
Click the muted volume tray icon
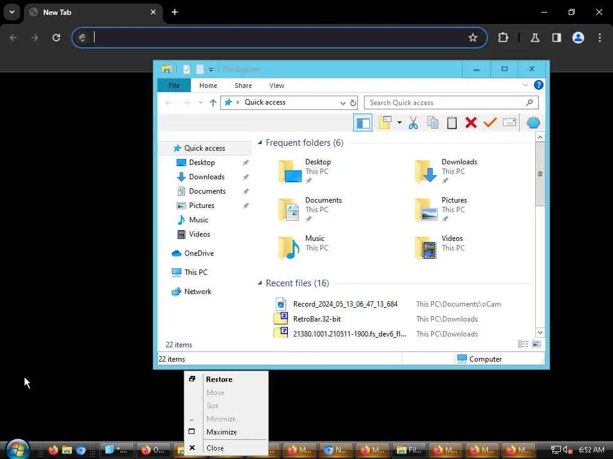pyautogui.click(x=568, y=450)
